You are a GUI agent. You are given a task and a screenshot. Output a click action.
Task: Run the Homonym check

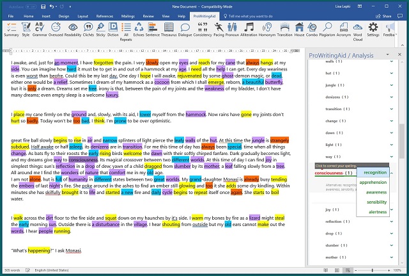tap(267, 29)
